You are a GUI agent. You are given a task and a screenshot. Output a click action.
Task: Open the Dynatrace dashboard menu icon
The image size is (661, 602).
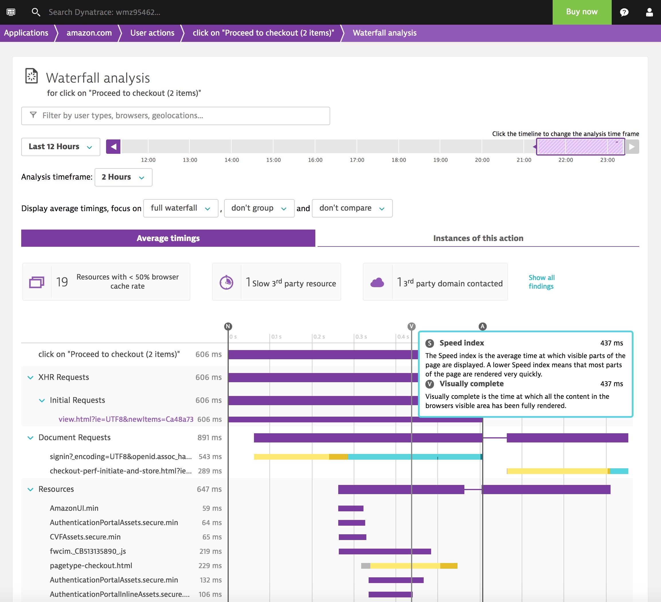[x=11, y=12]
